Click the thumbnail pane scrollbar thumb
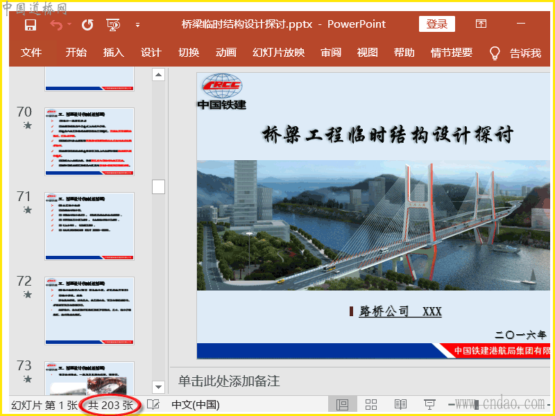Viewport: 555px width, 416px height. tap(159, 187)
